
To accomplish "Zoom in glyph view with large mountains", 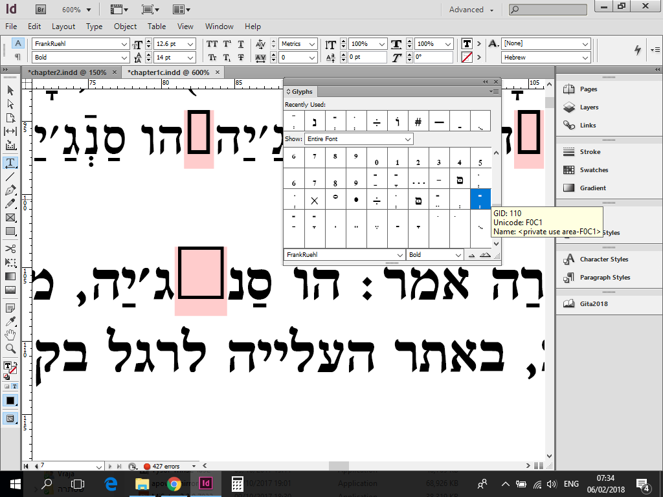I will pyautogui.click(x=485, y=255).
